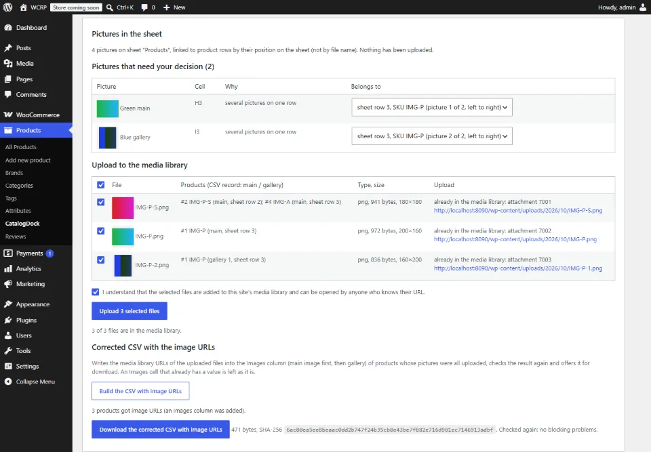
Task: Click the Tools wrench icon
Action: [x=8, y=351]
